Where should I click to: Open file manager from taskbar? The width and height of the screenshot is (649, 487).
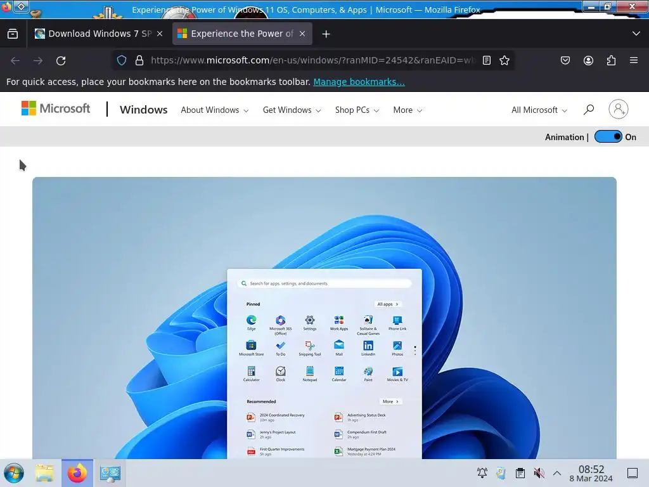coord(44,473)
